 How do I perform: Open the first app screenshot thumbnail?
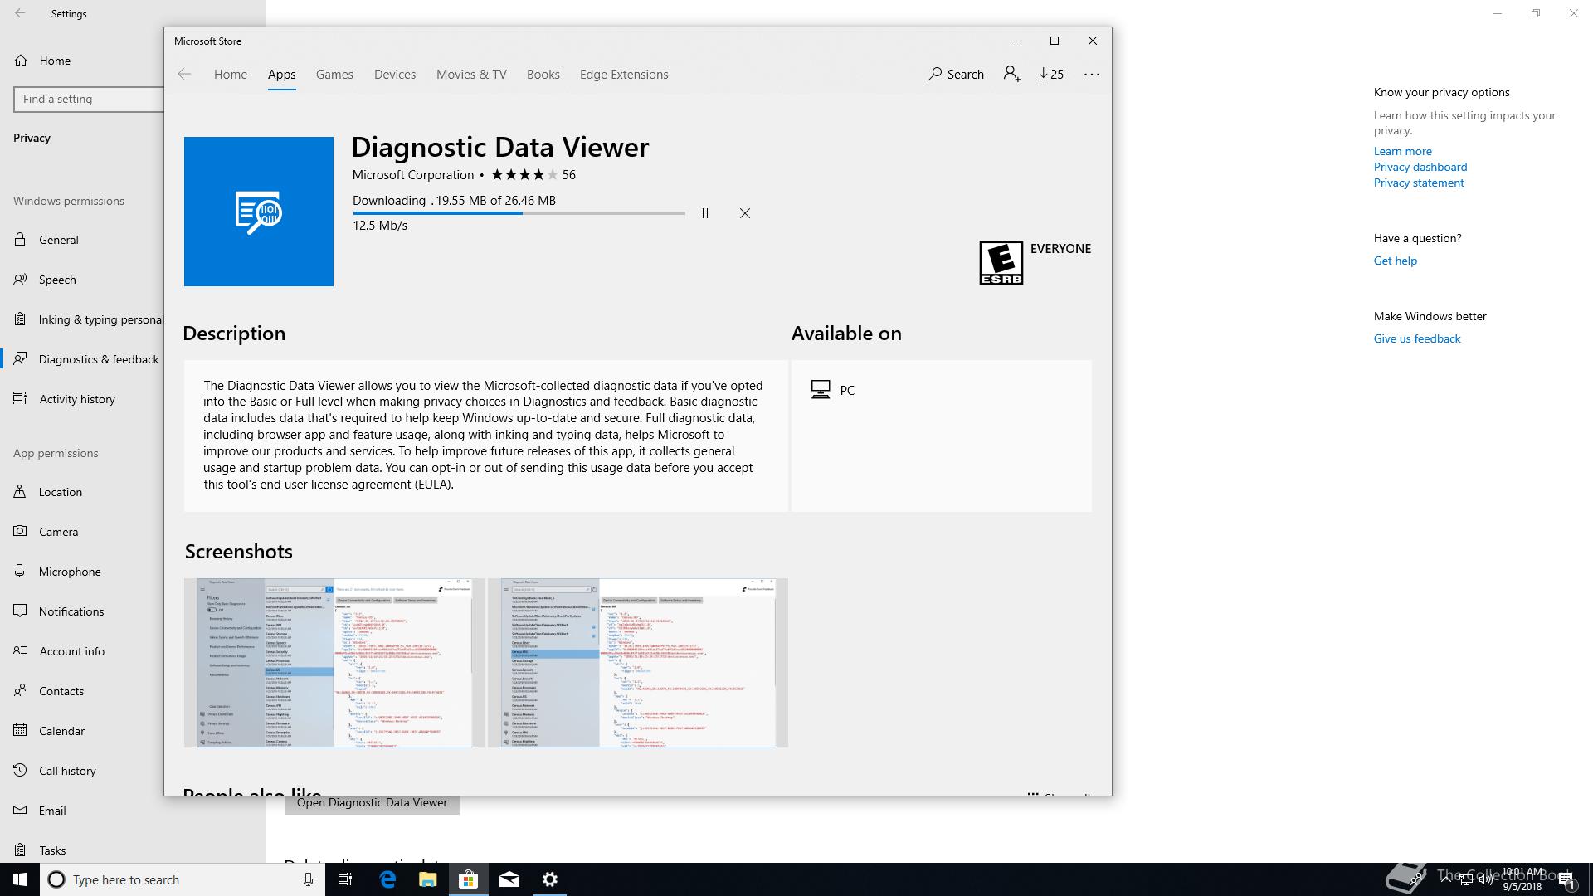pos(334,663)
